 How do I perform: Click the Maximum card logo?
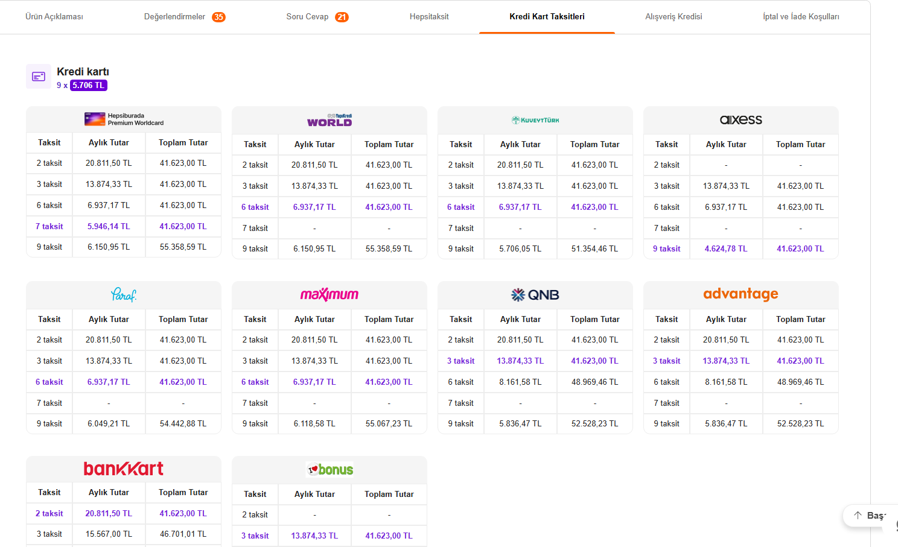tap(330, 295)
